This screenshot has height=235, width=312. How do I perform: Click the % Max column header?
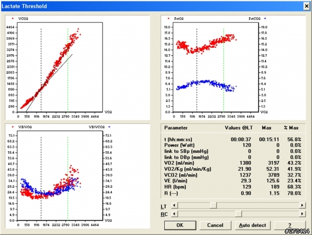point(292,128)
